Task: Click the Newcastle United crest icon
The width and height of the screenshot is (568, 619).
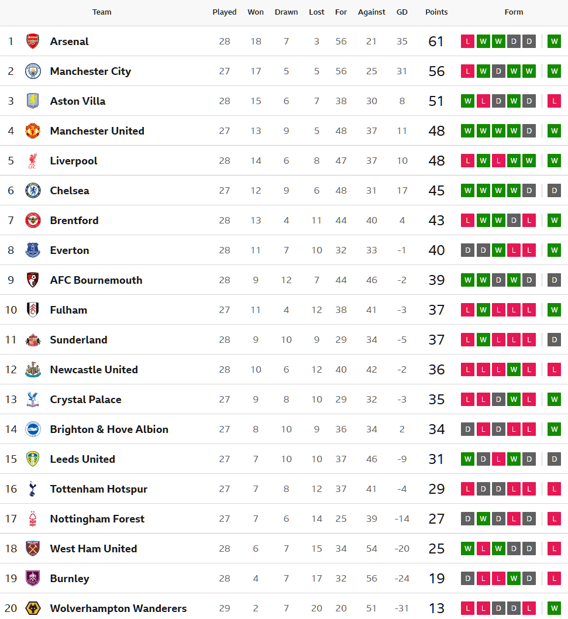Action: (x=33, y=370)
